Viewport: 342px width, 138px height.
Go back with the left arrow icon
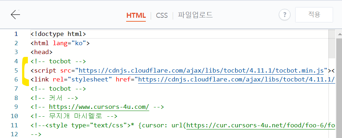[15, 15]
